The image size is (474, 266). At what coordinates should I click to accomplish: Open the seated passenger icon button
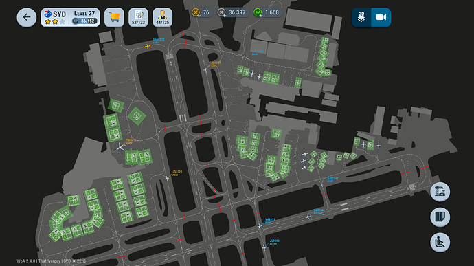[x=440, y=243]
